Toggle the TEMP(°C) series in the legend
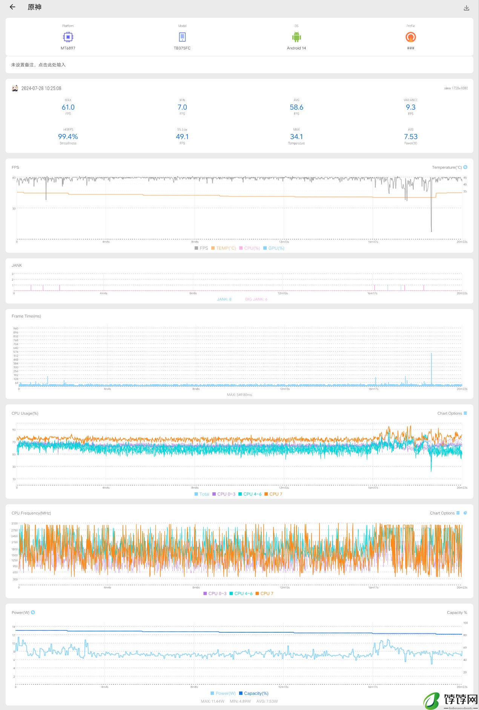Screen dimensions: 479x710 (224, 248)
